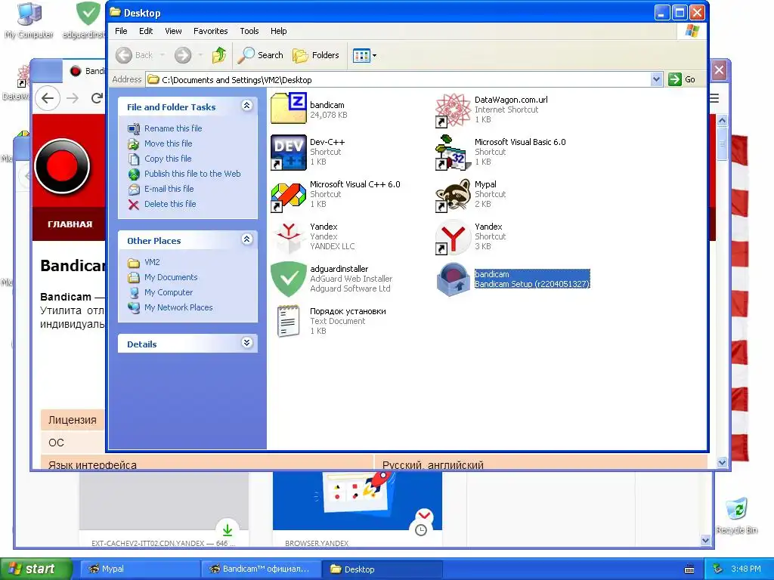Viewport: 774px width, 580px height.
Task: Click the Windows flag logo in Explorer
Action: [692, 31]
